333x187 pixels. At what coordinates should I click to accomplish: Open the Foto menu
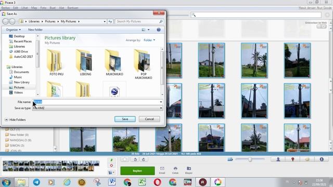click(43, 8)
